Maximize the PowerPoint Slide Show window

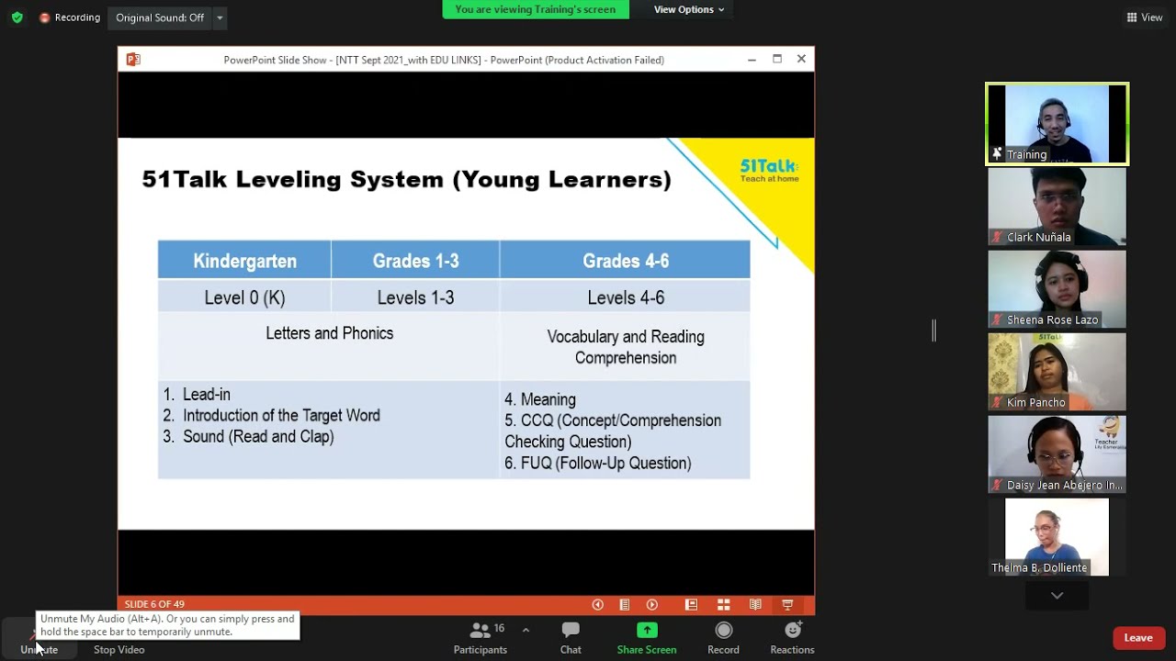776,59
